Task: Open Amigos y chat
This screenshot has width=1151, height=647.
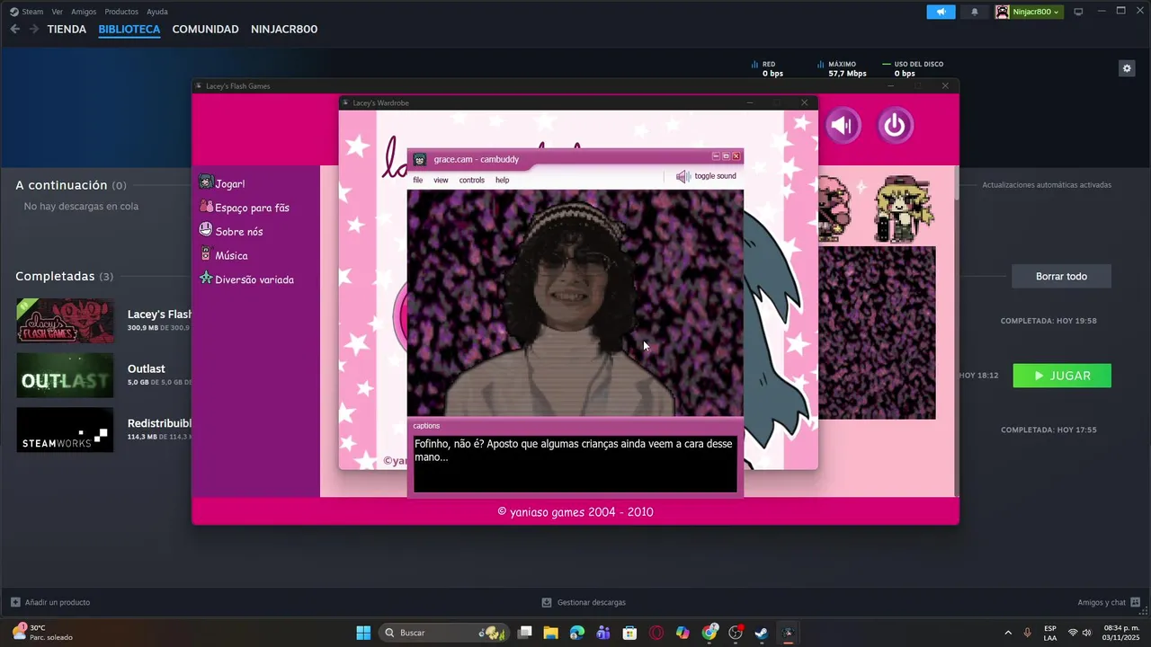Action: pos(1110,602)
